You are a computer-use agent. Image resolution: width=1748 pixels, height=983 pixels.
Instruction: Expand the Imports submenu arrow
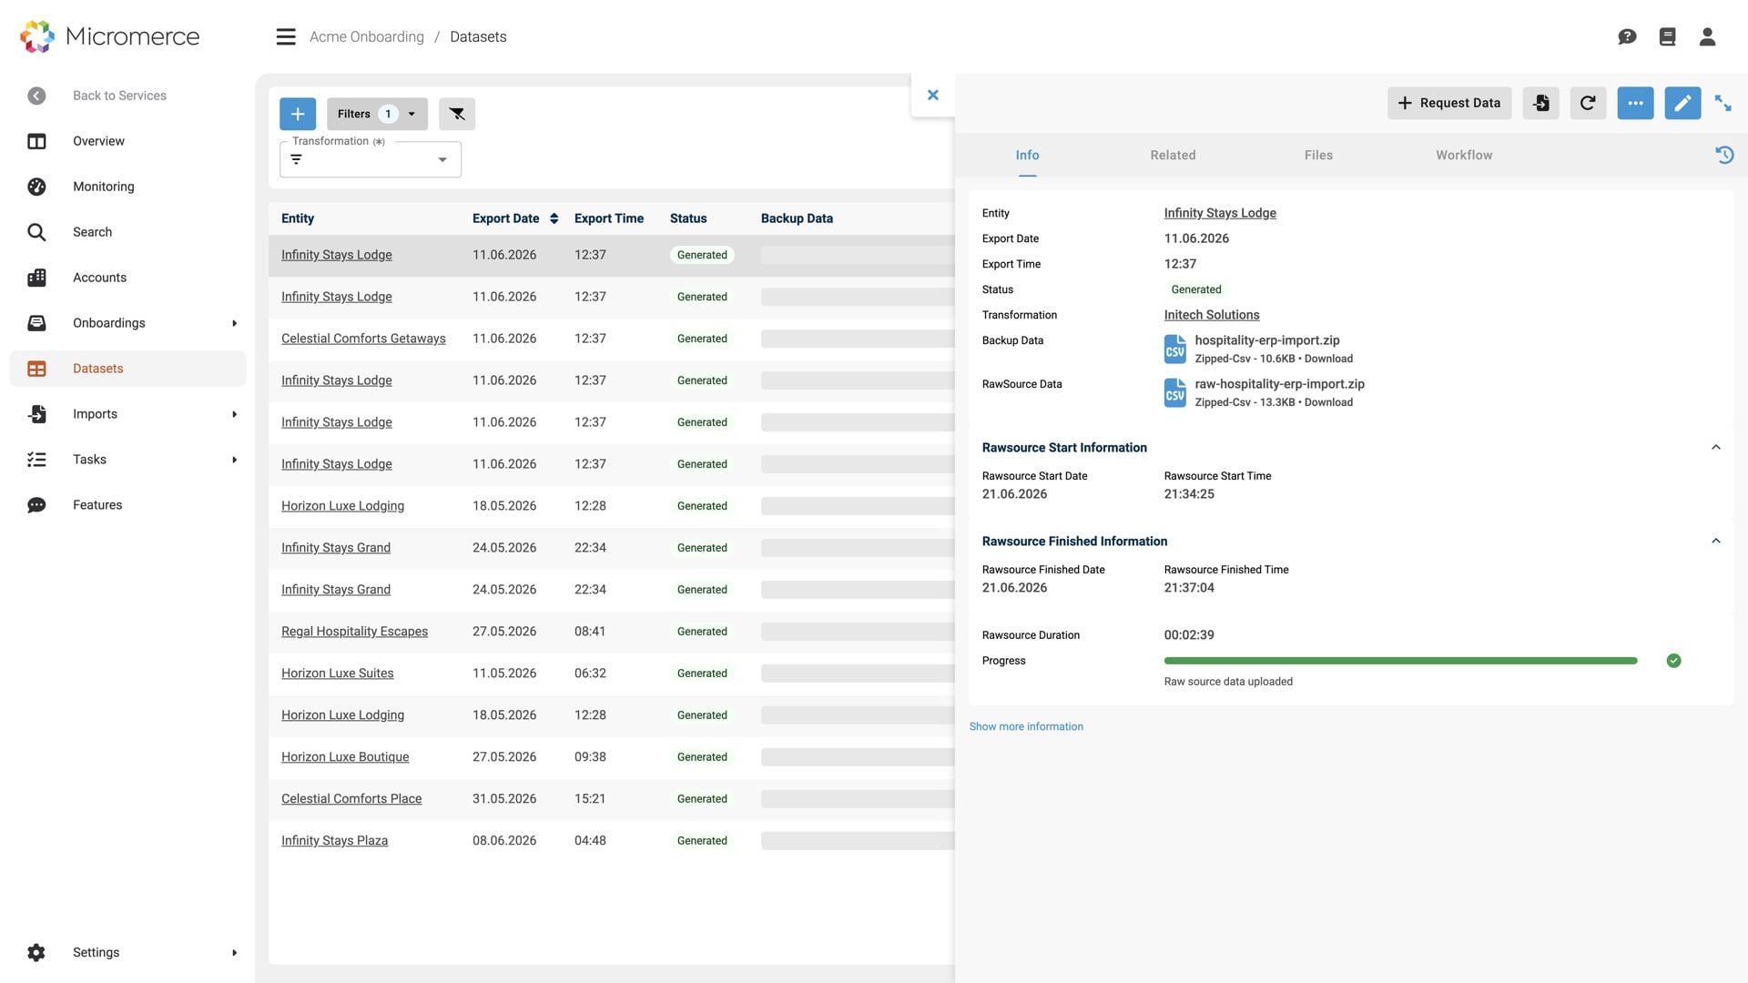[234, 414]
